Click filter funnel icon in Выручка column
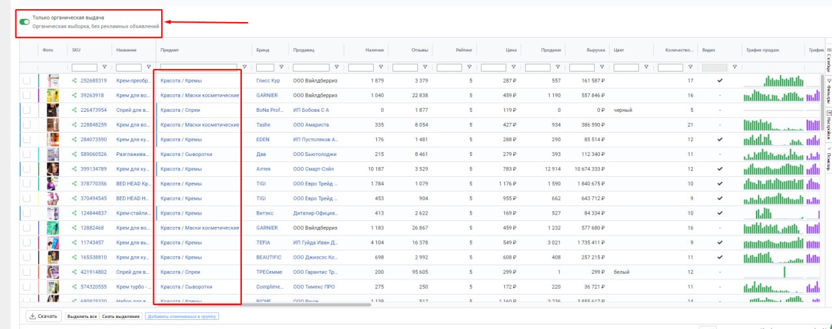The width and height of the screenshot is (832, 329). pos(602,67)
